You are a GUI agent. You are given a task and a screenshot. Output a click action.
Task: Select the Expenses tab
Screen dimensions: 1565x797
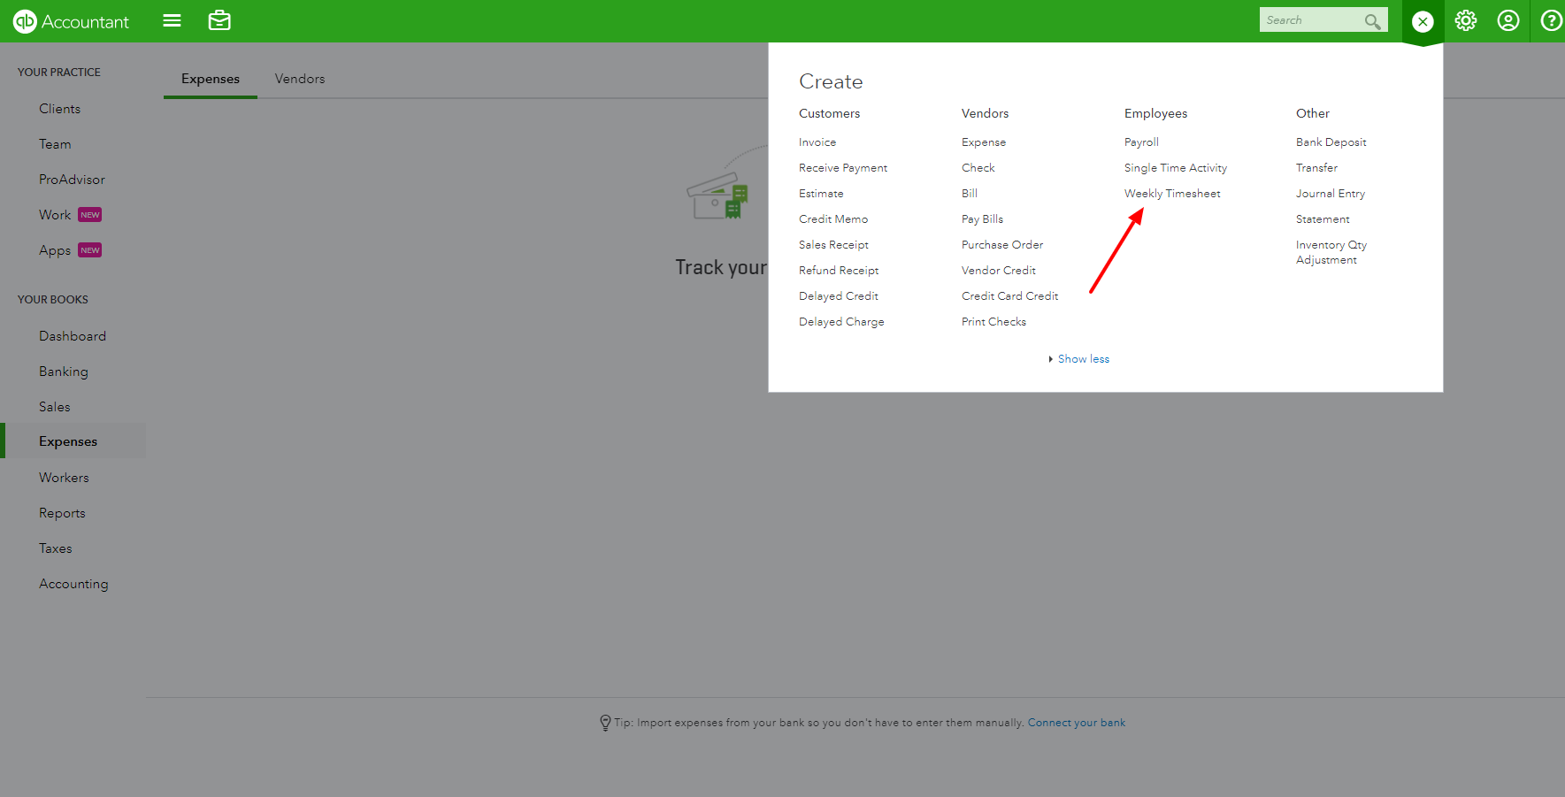(x=210, y=79)
